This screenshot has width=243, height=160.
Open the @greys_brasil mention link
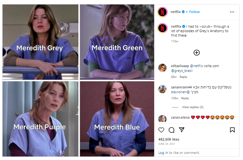coord(182,71)
